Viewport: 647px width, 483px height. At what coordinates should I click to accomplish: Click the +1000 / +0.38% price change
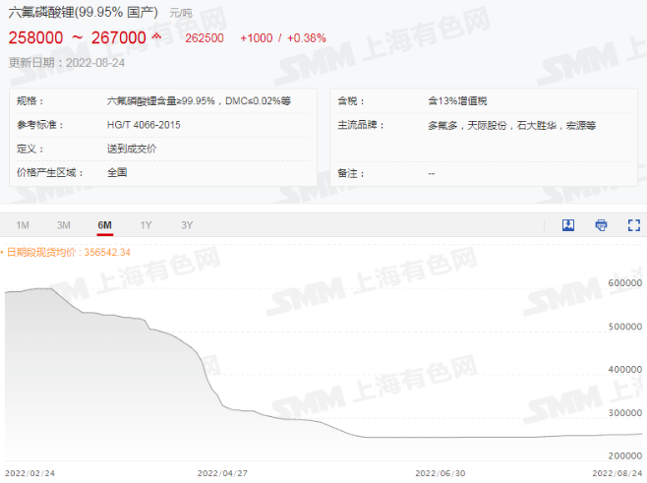pos(282,38)
